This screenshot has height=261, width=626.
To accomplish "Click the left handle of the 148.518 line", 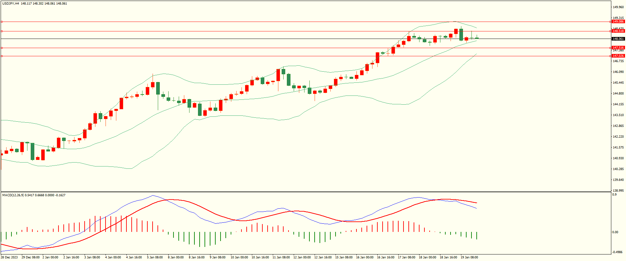I will coord(2,31).
